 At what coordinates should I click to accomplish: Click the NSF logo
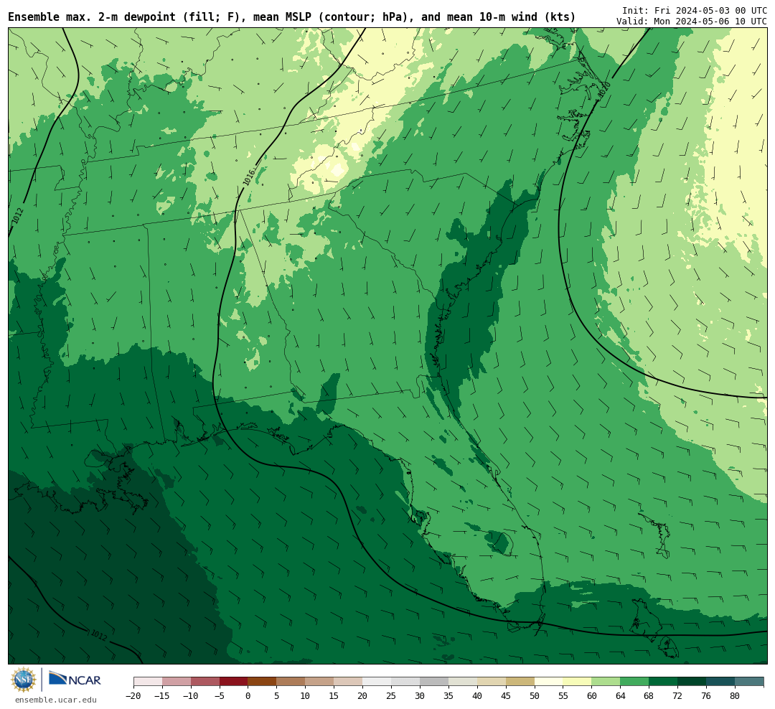pyautogui.click(x=23, y=680)
